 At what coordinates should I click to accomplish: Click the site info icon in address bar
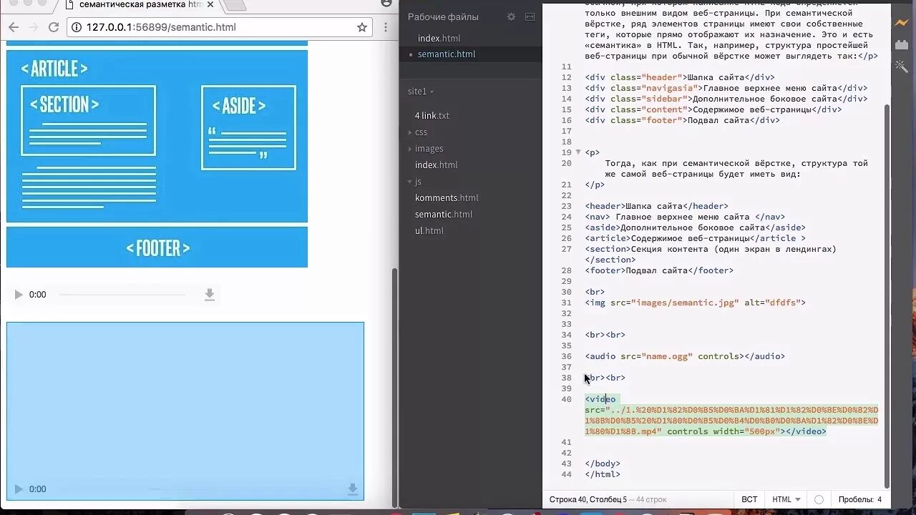(77, 27)
